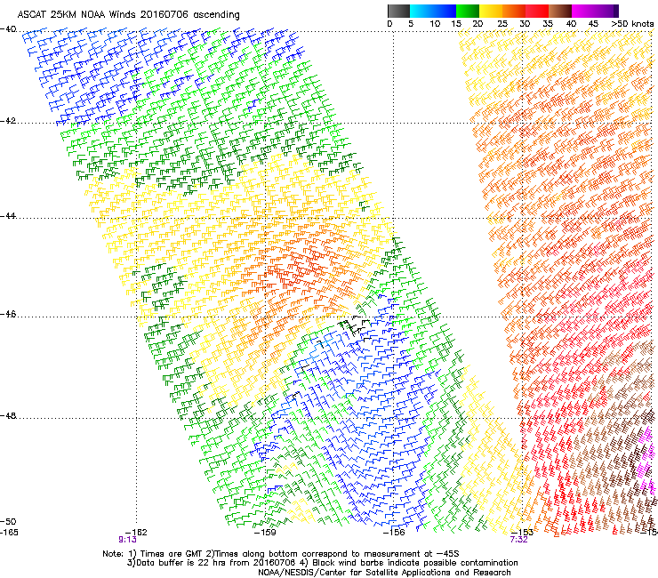Click the '-153' longitude label

click(x=523, y=533)
